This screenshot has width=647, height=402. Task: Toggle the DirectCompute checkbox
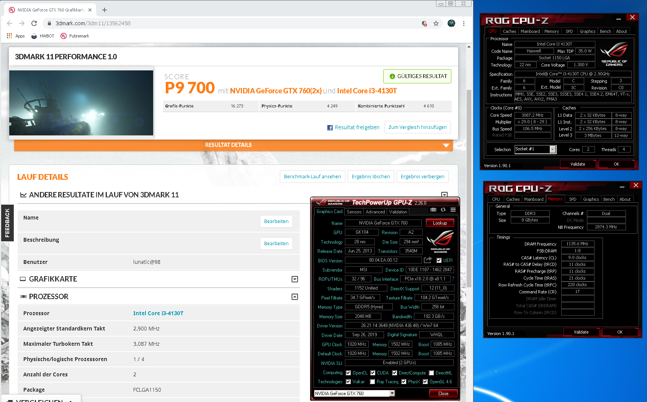pyautogui.click(x=394, y=373)
